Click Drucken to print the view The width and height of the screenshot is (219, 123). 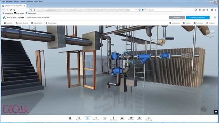click(187, 23)
